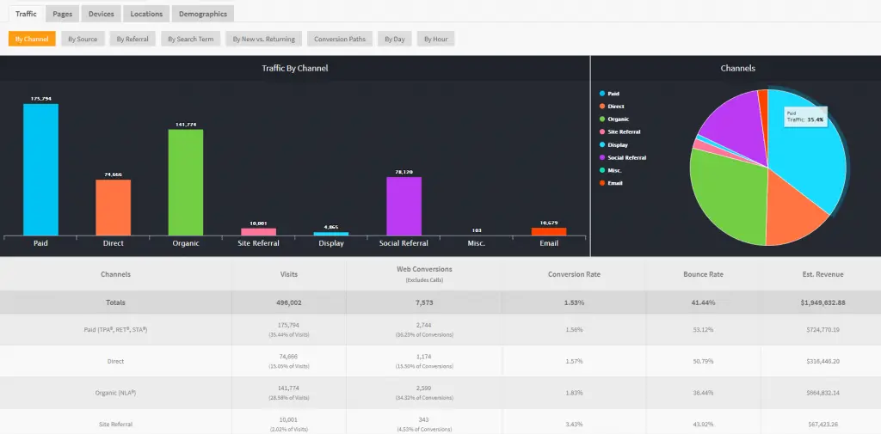The width and height of the screenshot is (881, 434).
Task: Select the By Hour button
Action: click(x=435, y=39)
